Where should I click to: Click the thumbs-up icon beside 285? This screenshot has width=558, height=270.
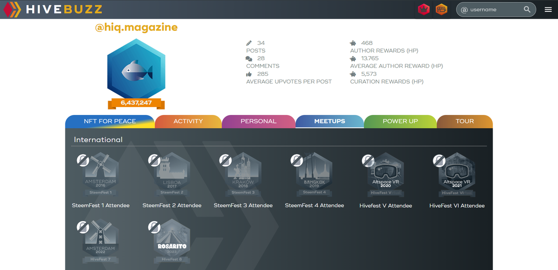(x=249, y=74)
